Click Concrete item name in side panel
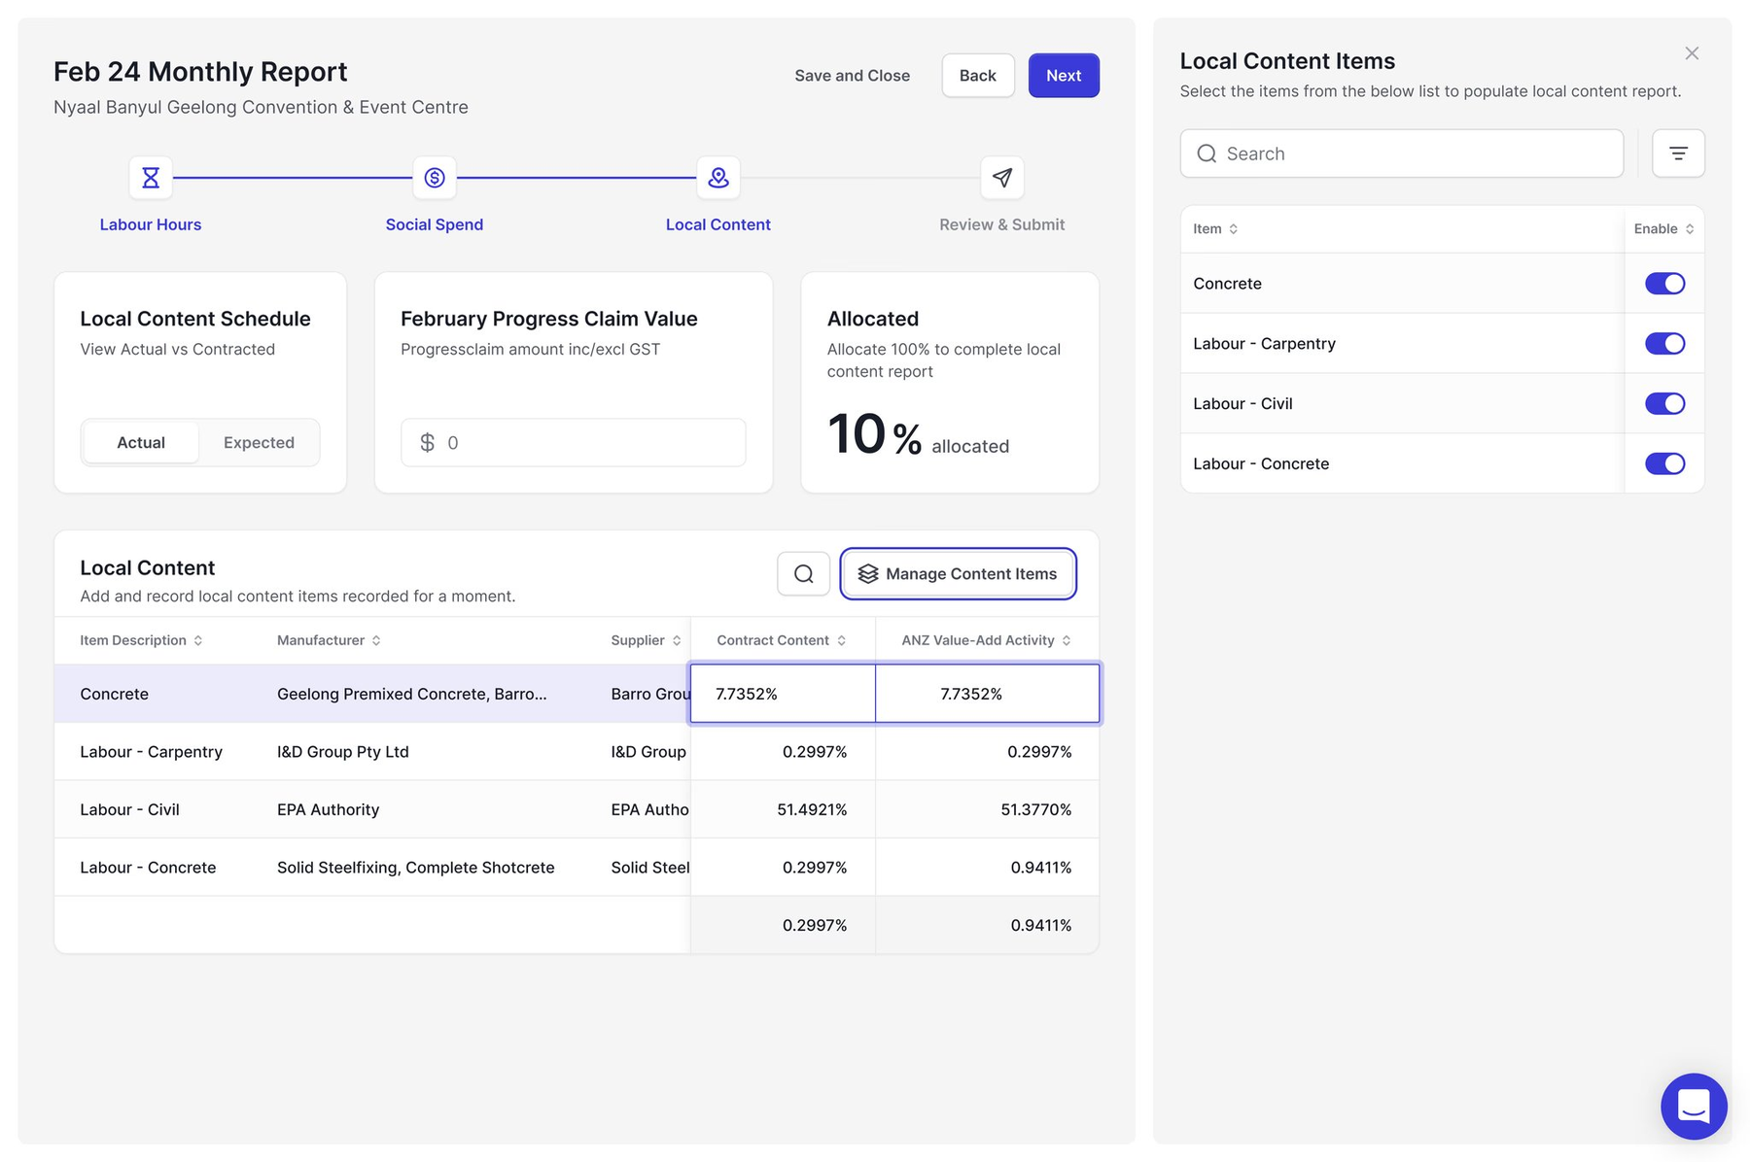1750x1162 pixels. [x=1227, y=284]
